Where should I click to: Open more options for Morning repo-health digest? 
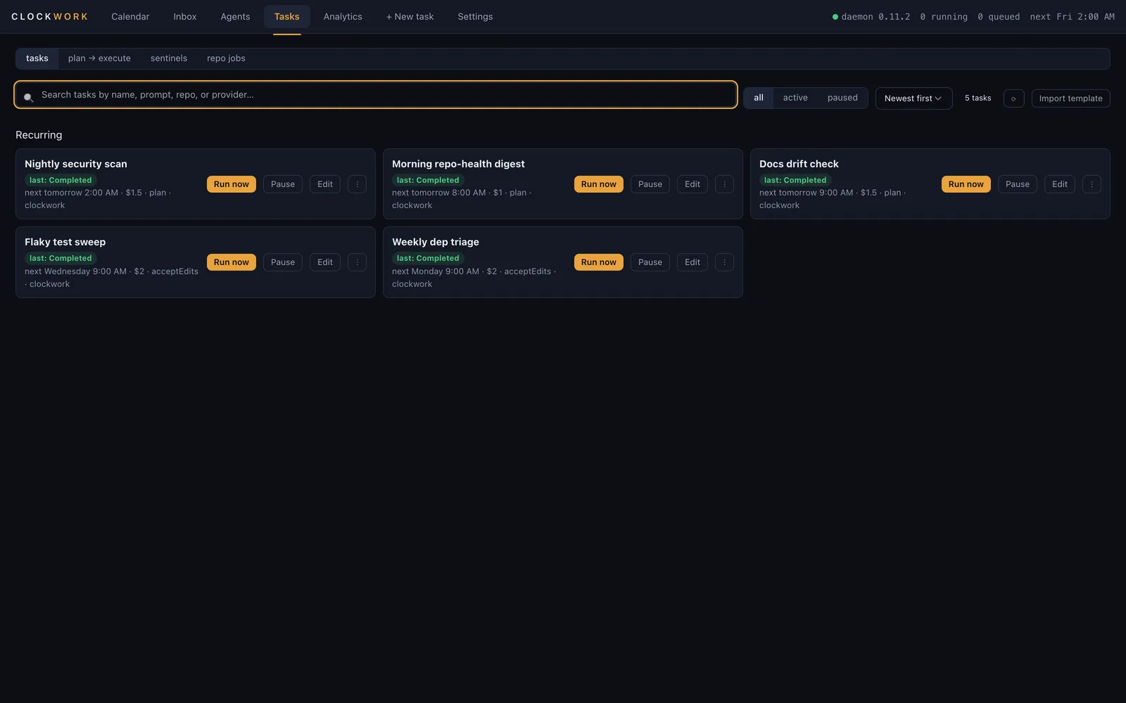point(724,184)
